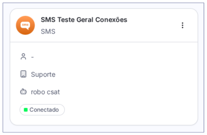The height and width of the screenshot is (135, 207).
Task: Click the Conectado text in the badge
Action: tap(44, 110)
